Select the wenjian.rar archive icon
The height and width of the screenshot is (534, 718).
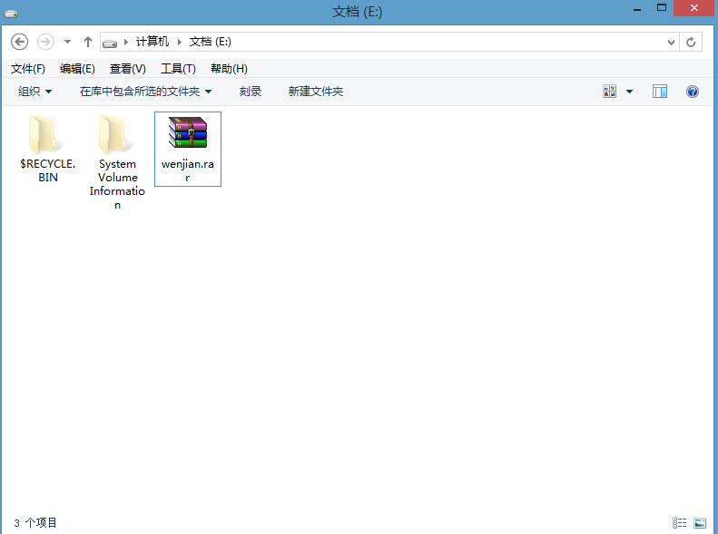click(188, 132)
